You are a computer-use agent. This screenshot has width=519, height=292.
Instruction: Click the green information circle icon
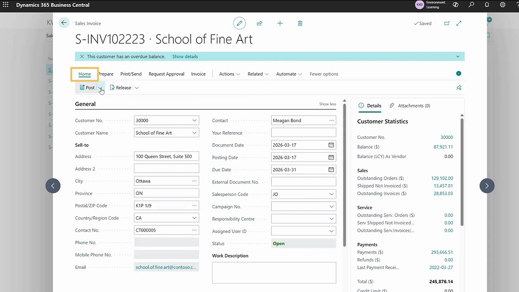(x=459, y=74)
